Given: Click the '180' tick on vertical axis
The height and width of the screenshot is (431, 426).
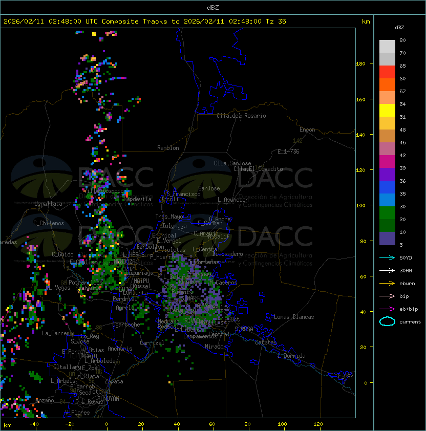Looking at the screenshot, I should tap(360, 64).
